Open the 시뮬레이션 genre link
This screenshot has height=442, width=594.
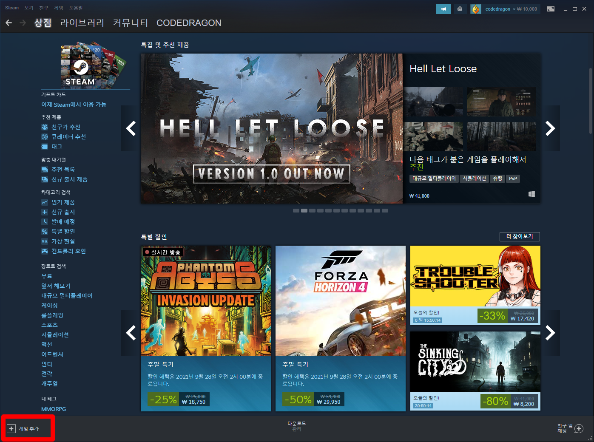click(55, 335)
